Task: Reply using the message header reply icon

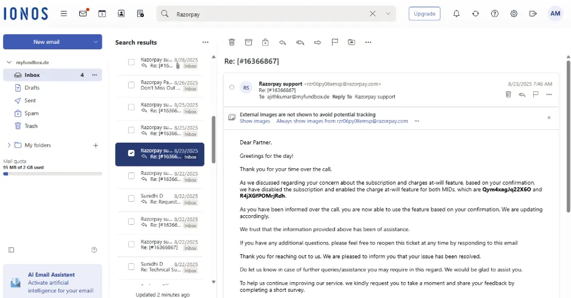Action: [522, 94]
